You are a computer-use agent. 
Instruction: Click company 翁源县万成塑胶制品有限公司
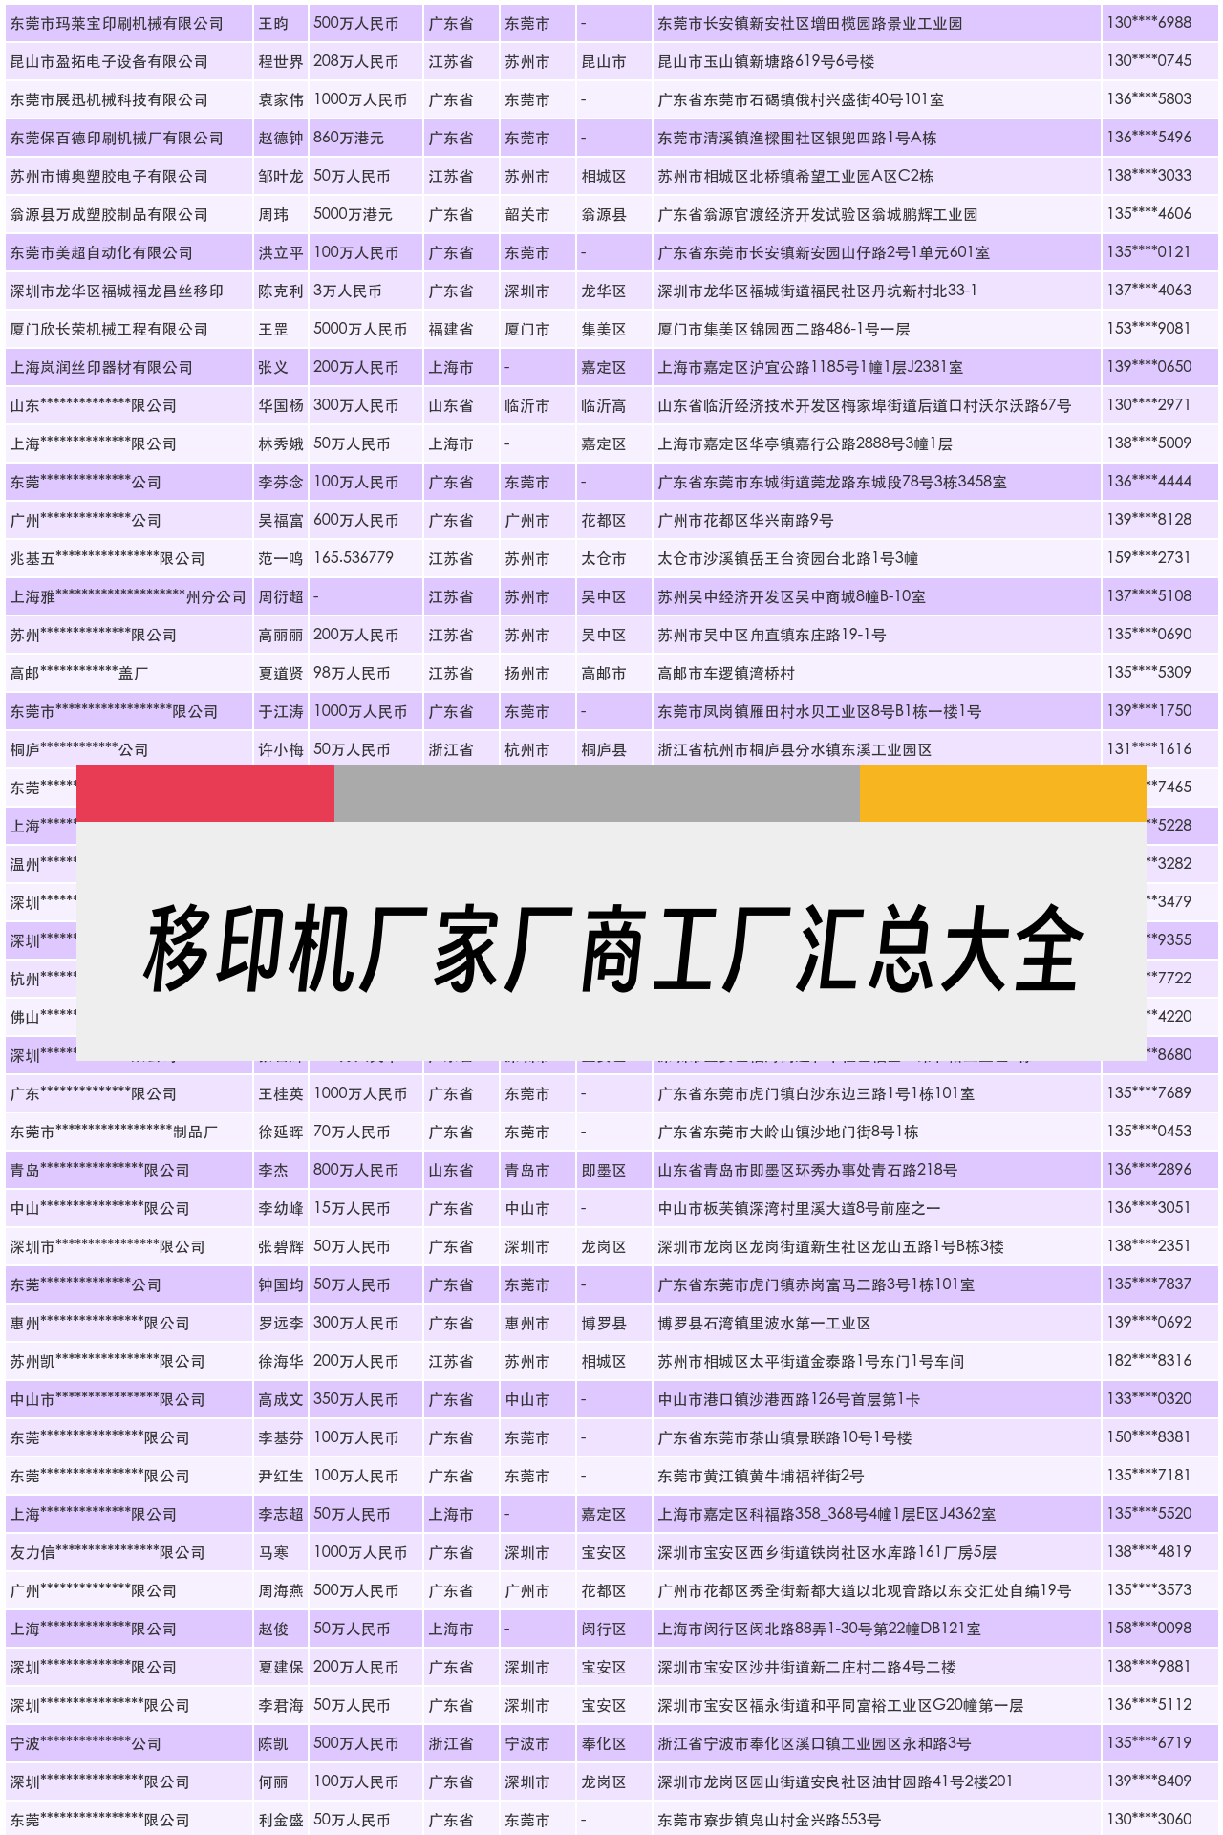pyautogui.click(x=109, y=214)
